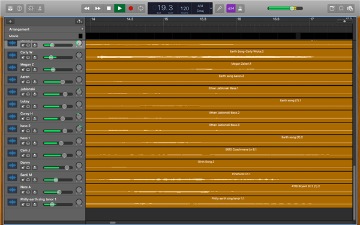Viewport: 360px width, 225px height.
Task: Start playback with the Play button
Action: pos(119,8)
